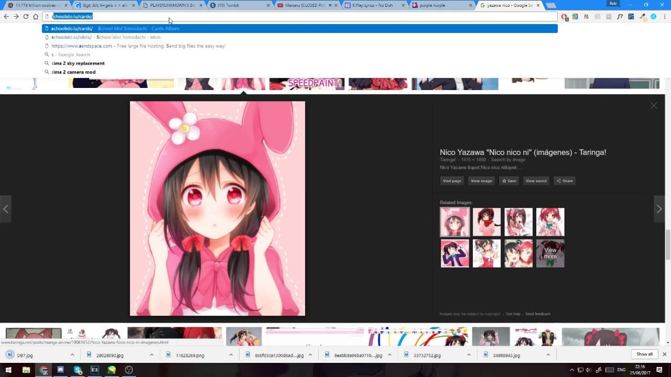This screenshot has height=377, width=671.
Task: Open a new browser tab
Action: [x=551, y=5]
